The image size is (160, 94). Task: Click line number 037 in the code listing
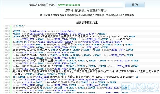click(8, 71)
